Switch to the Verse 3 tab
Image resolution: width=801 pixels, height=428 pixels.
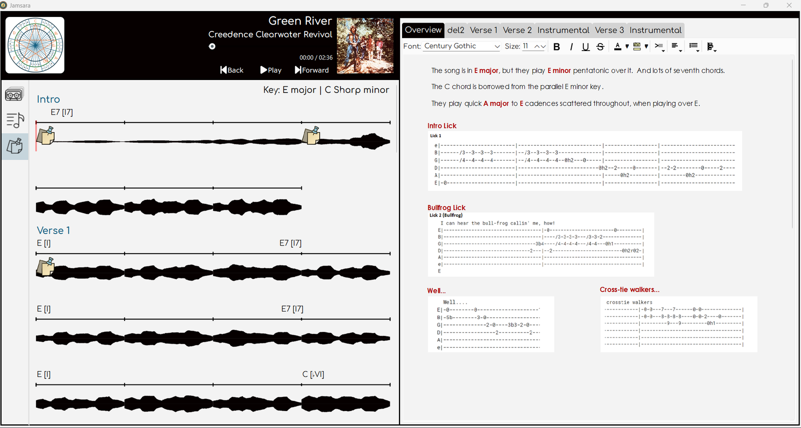click(x=609, y=30)
